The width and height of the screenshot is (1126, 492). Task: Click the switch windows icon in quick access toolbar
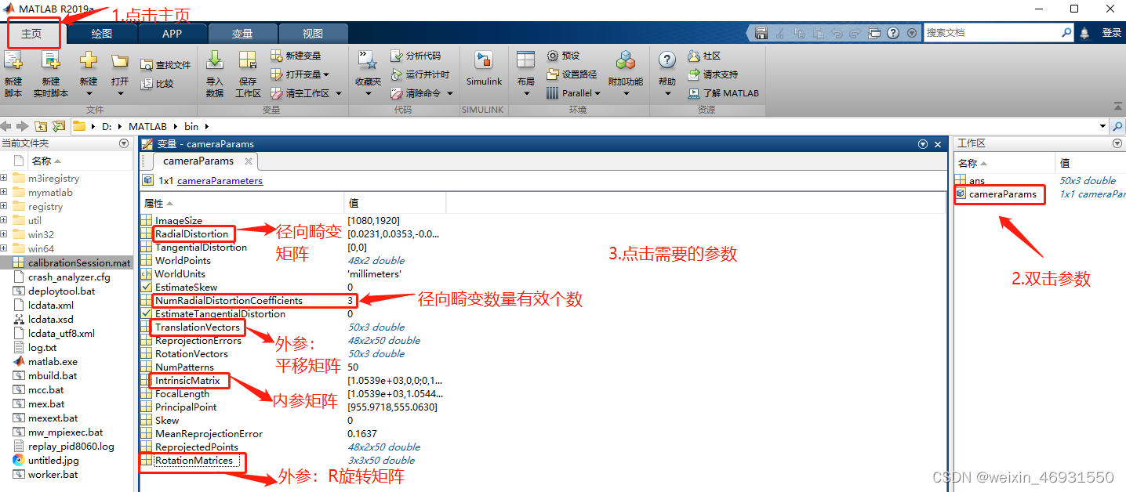click(874, 33)
